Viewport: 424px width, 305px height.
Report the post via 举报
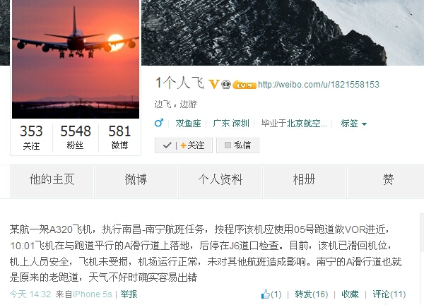129,294
